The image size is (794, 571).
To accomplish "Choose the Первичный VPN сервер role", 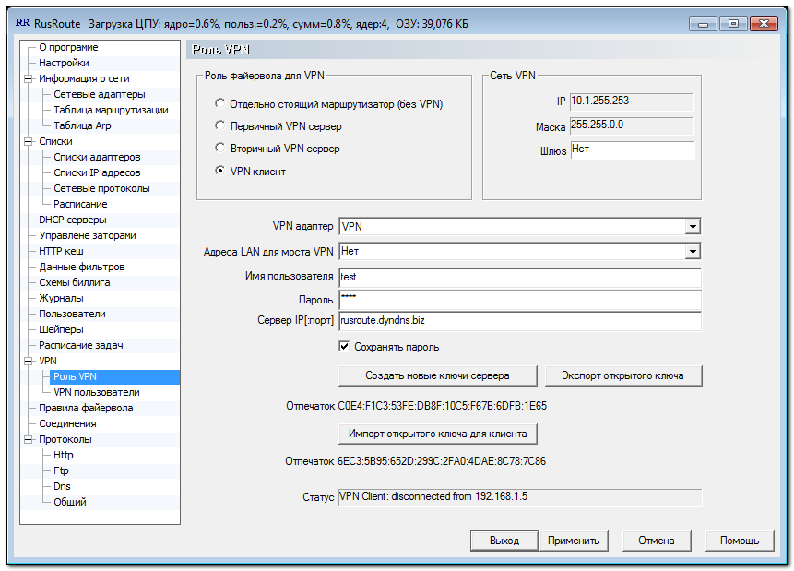I will coord(219,125).
